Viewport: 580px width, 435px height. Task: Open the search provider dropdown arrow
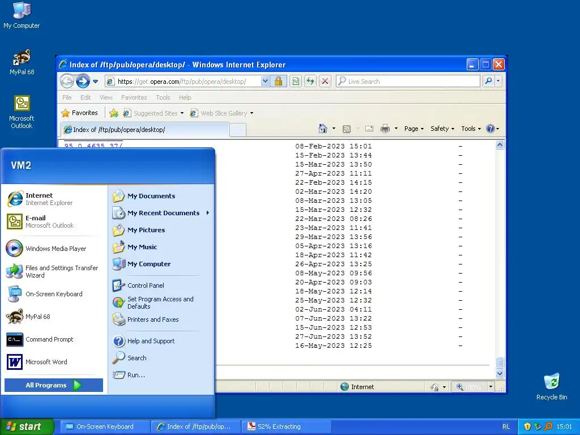[498, 81]
